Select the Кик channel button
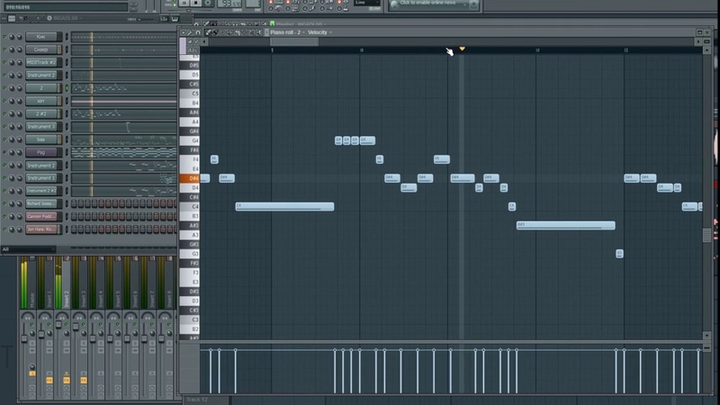Viewport: 720px width, 405px height. click(x=41, y=37)
